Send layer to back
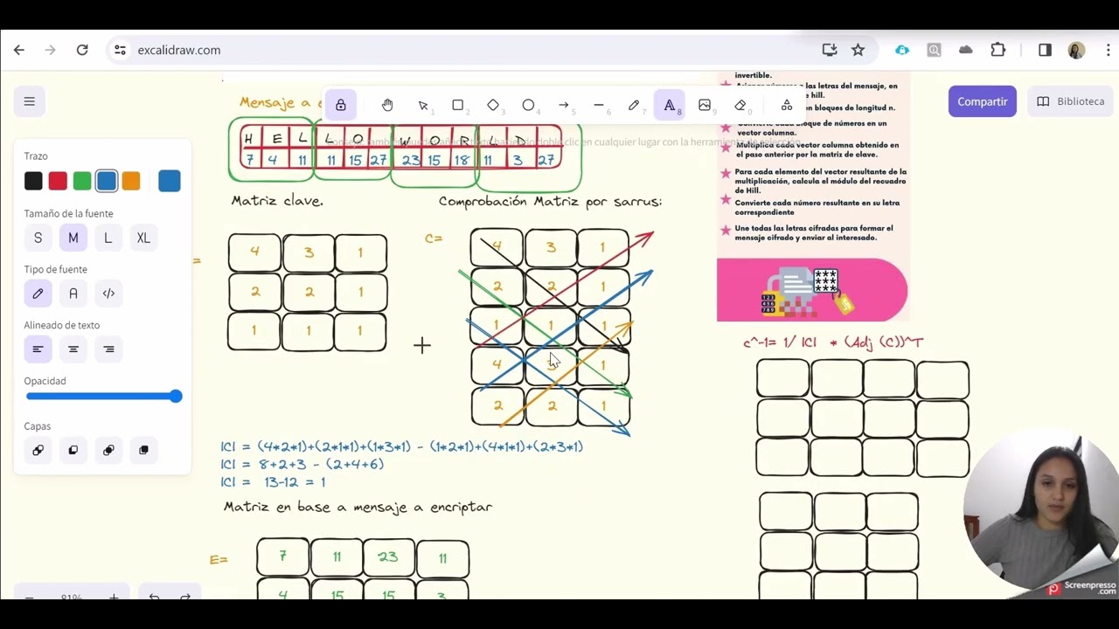This screenshot has height=629, width=1119. (38, 450)
